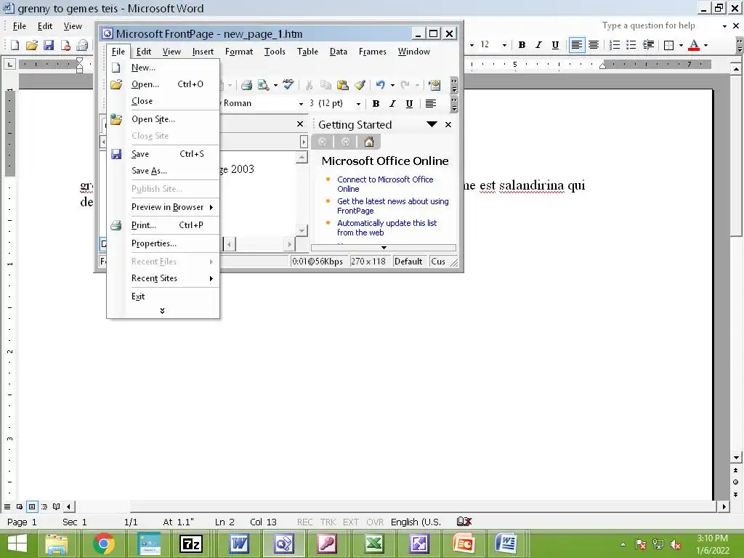744x558 pixels.
Task: Switch to Reading Layout view icon
Action: click(x=56, y=506)
